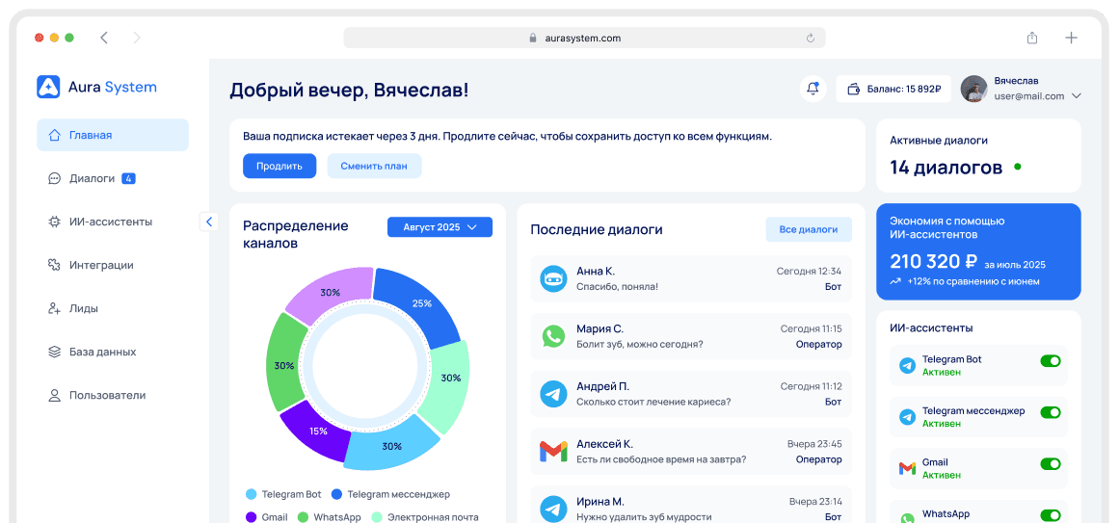Image resolution: width=1119 pixels, height=523 pixels.
Task: Click the bot avatar for Анна К.
Action: point(553,279)
